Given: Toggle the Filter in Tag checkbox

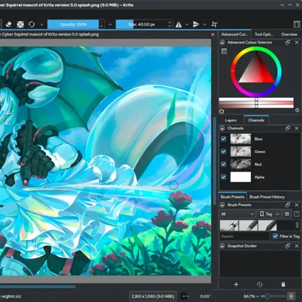Looking at the screenshot, I should pos(275,236).
